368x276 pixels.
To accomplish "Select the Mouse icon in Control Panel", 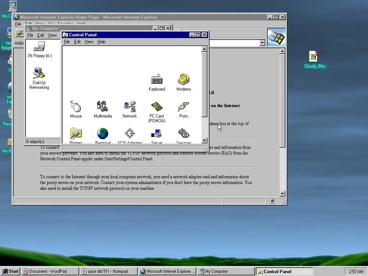I will (x=75, y=110).
